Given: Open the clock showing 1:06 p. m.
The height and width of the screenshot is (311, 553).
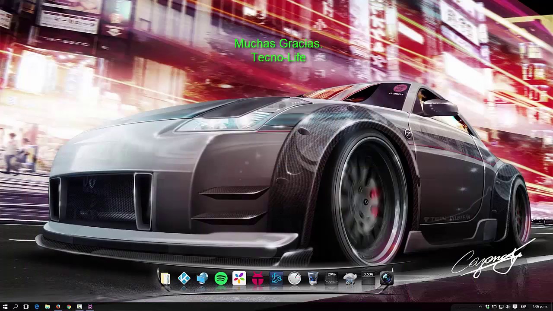Looking at the screenshot, I should pos(540,307).
